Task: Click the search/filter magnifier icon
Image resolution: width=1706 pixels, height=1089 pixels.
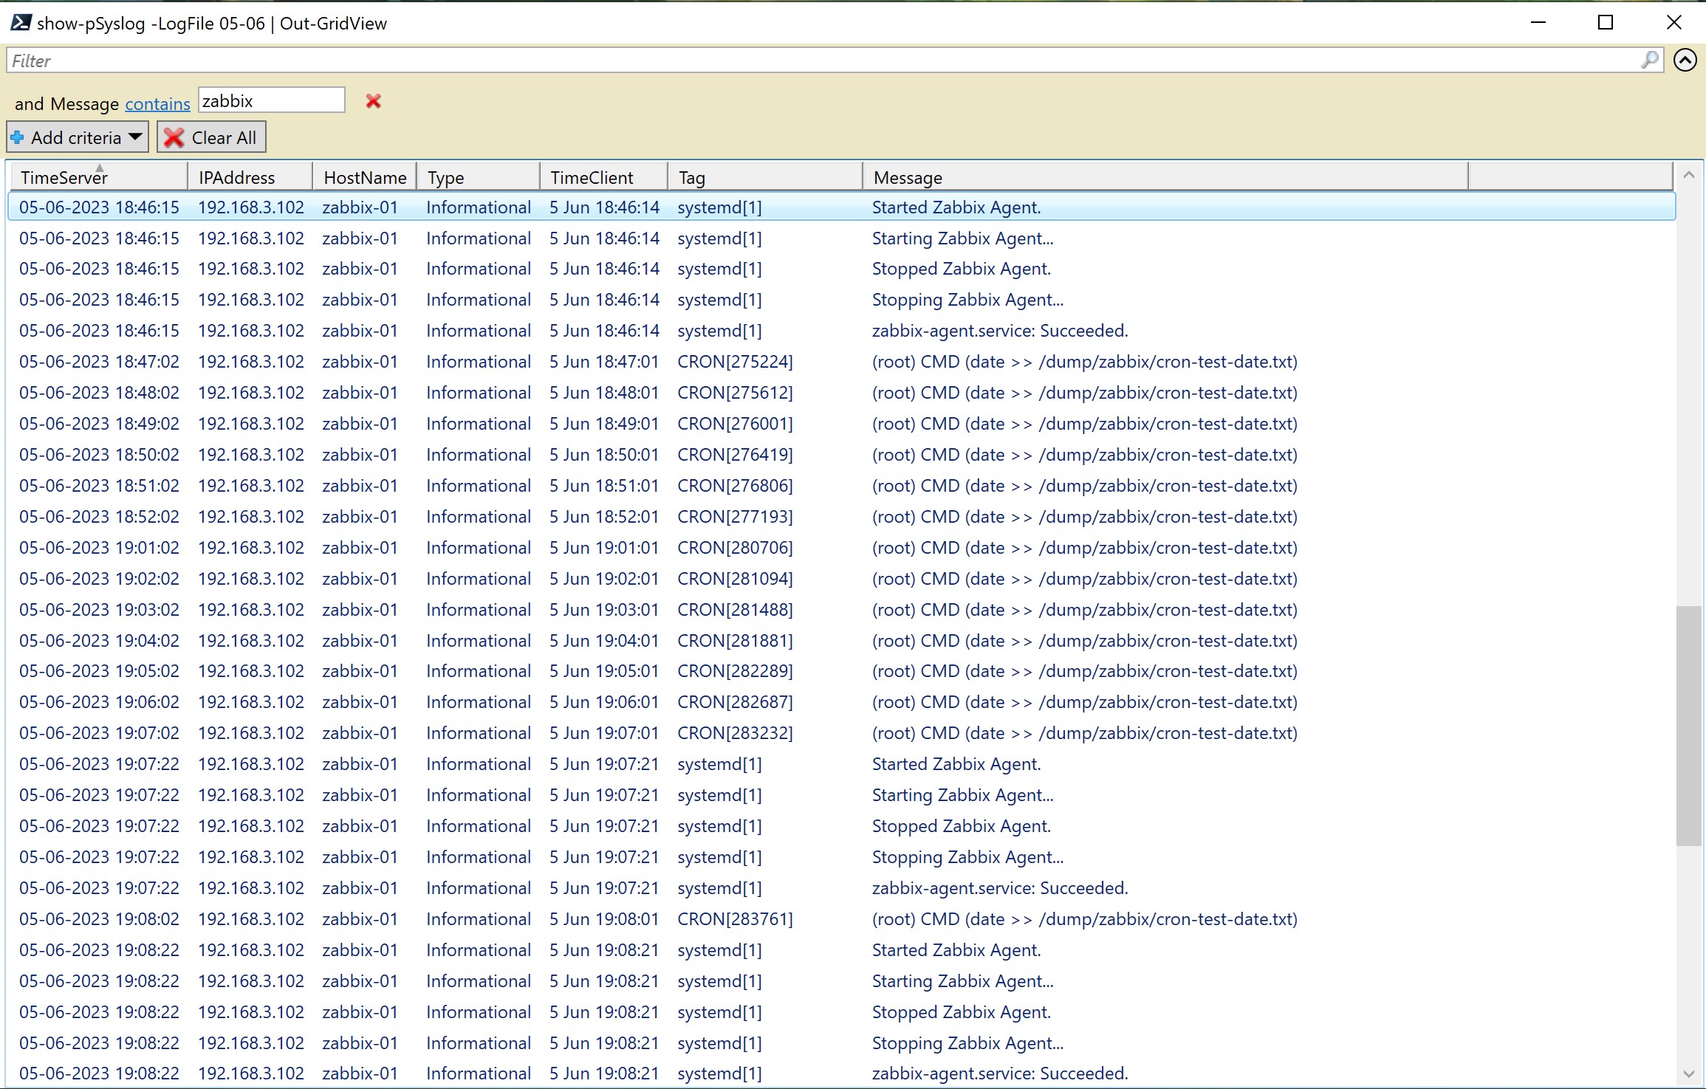Action: coord(1646,60)
